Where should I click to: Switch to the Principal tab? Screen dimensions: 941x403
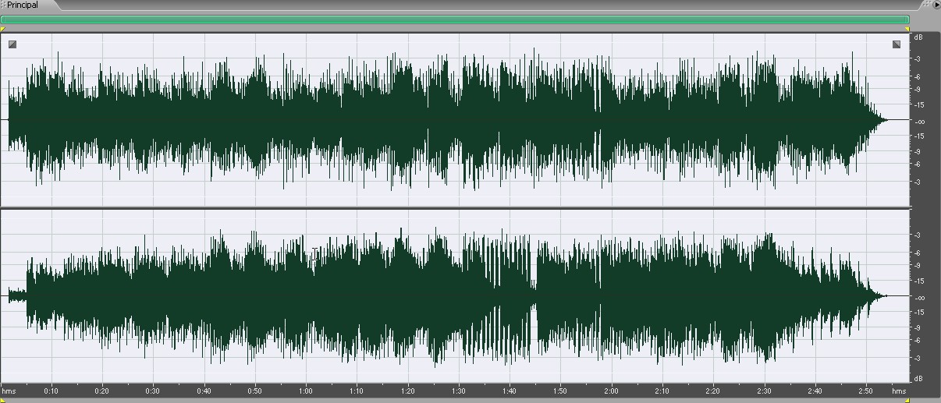[x=23, y=5]
